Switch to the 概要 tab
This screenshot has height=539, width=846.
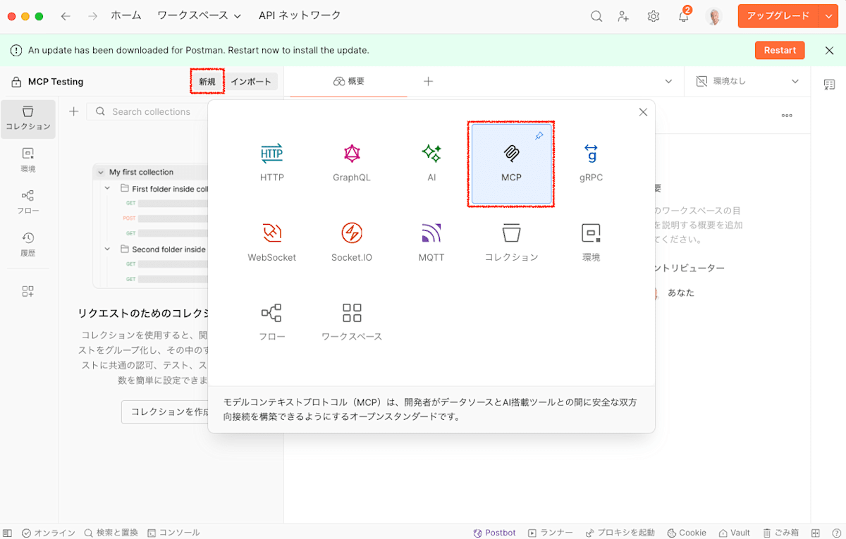349,81
